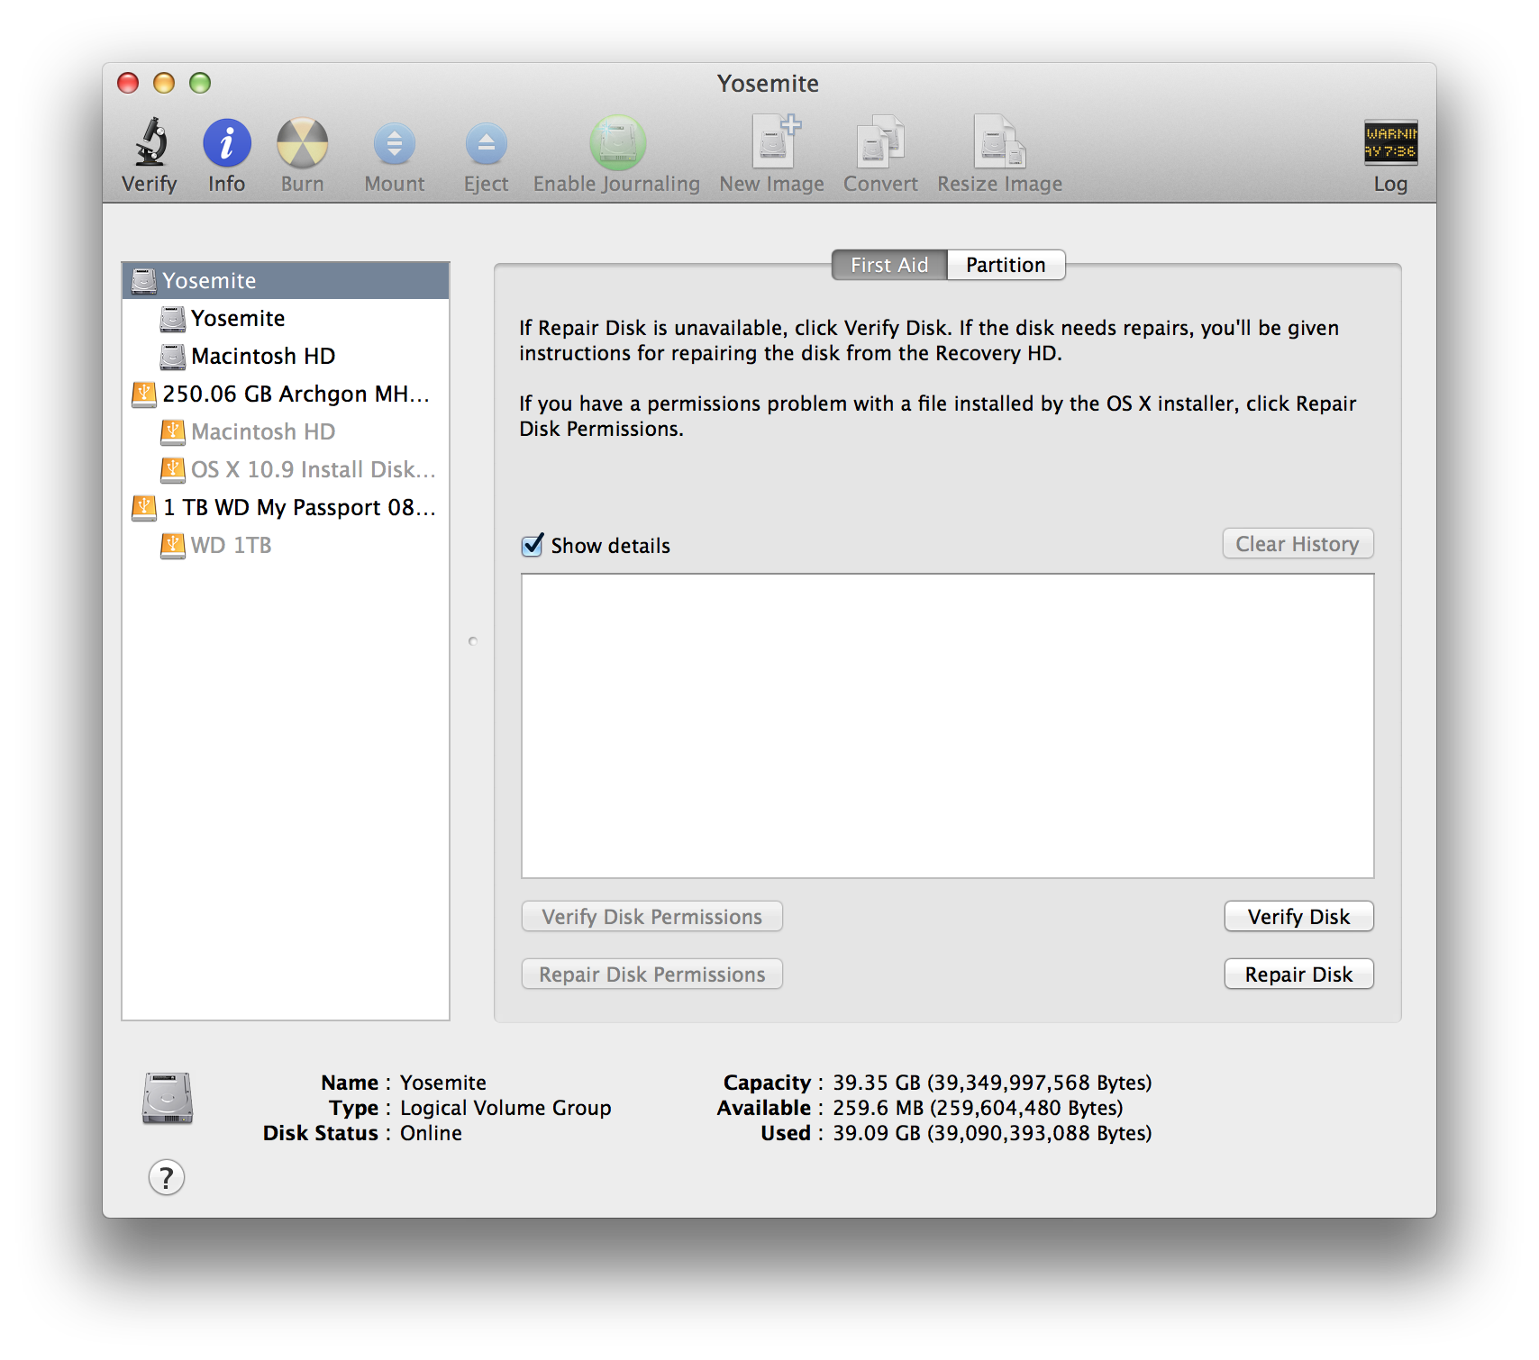Open Disk Utility help question mark button

click(167, 1177)
